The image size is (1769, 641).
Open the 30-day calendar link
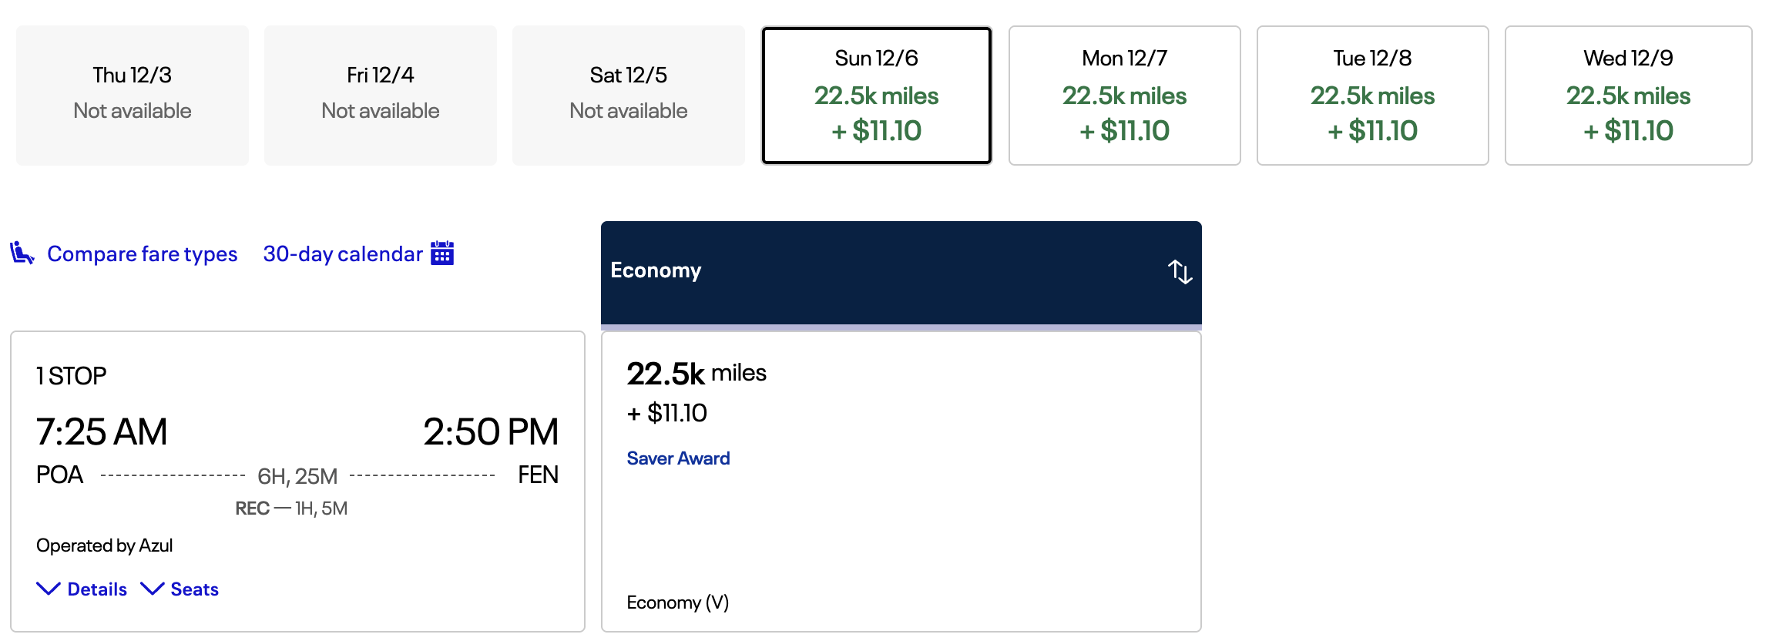tap(343, 254)
